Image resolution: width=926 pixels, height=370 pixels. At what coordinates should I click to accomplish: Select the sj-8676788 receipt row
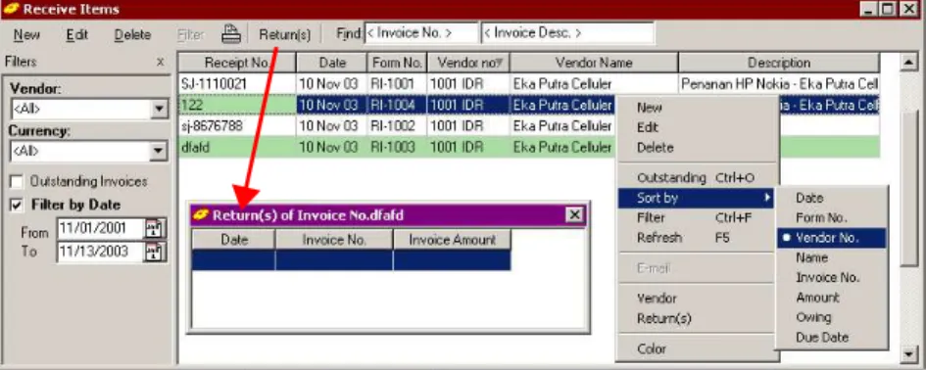(x=528, y=125)
